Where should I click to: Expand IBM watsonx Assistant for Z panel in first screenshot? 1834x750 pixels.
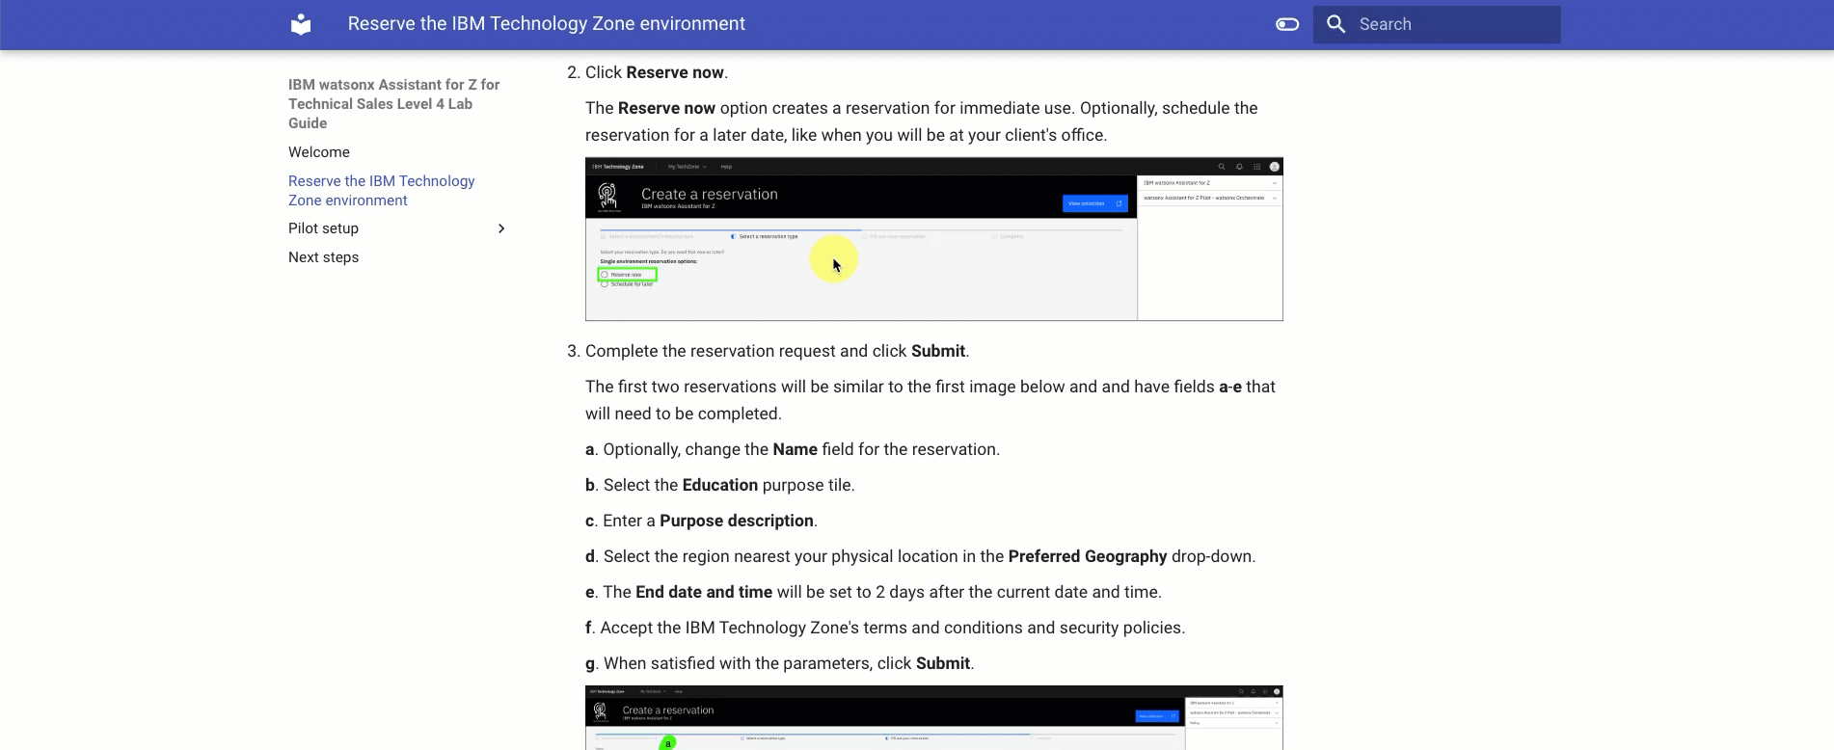click(x=1274, y=183)
